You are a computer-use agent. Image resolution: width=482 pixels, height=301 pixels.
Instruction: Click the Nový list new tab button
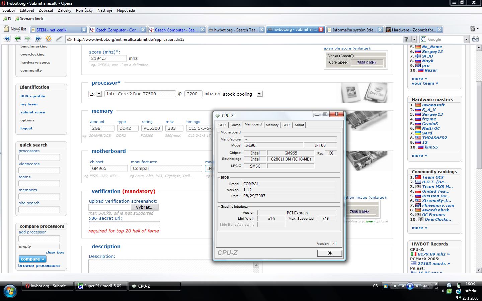(x=15, y=29)
